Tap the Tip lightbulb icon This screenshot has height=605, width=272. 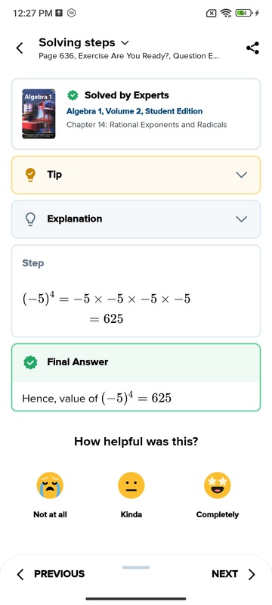click(30, 175)
